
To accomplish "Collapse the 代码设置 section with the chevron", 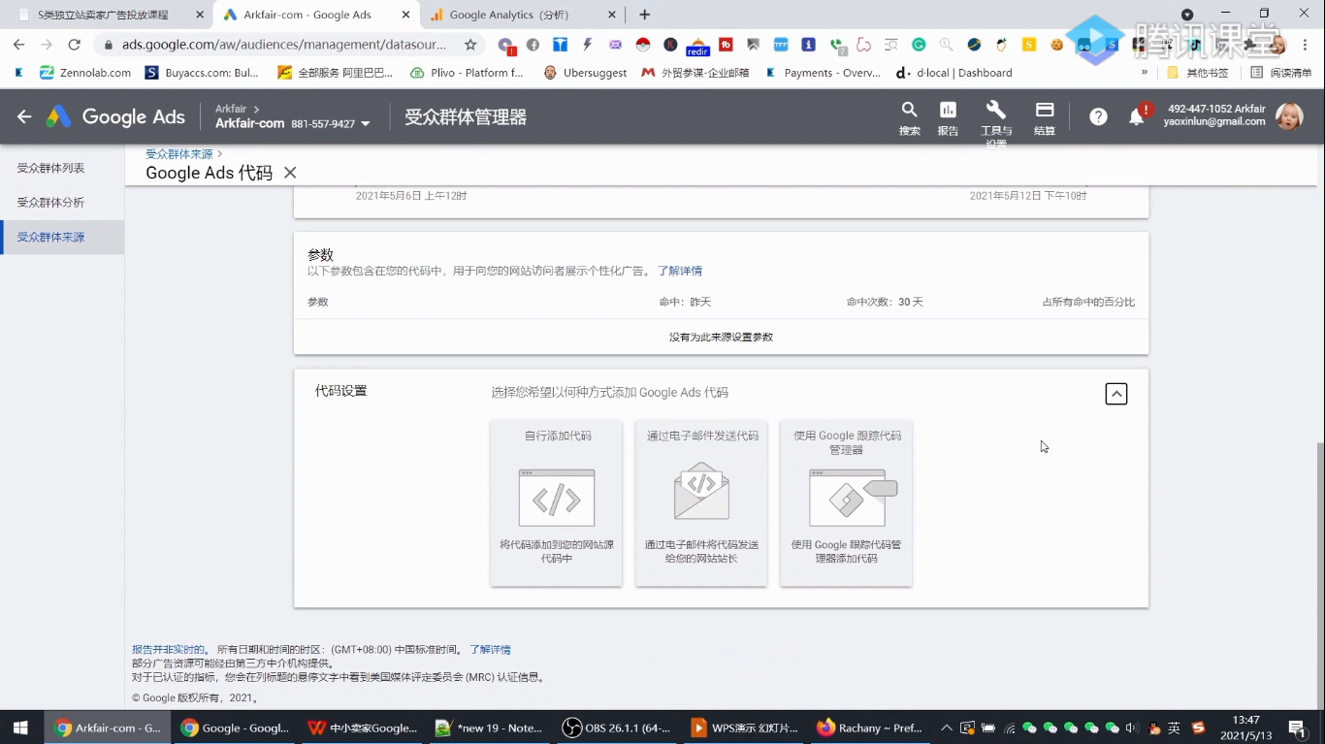I will [1115, 393].
